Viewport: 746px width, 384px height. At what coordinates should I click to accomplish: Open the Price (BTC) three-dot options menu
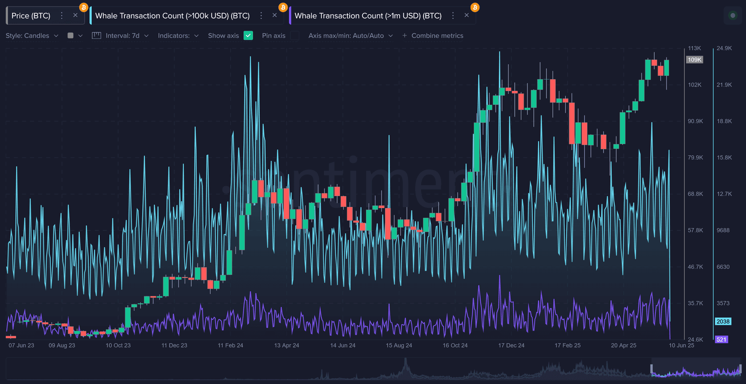pos(62,16)
